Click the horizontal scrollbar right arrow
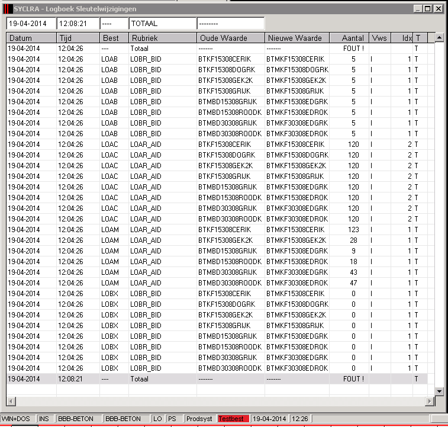 click(430, 402)
